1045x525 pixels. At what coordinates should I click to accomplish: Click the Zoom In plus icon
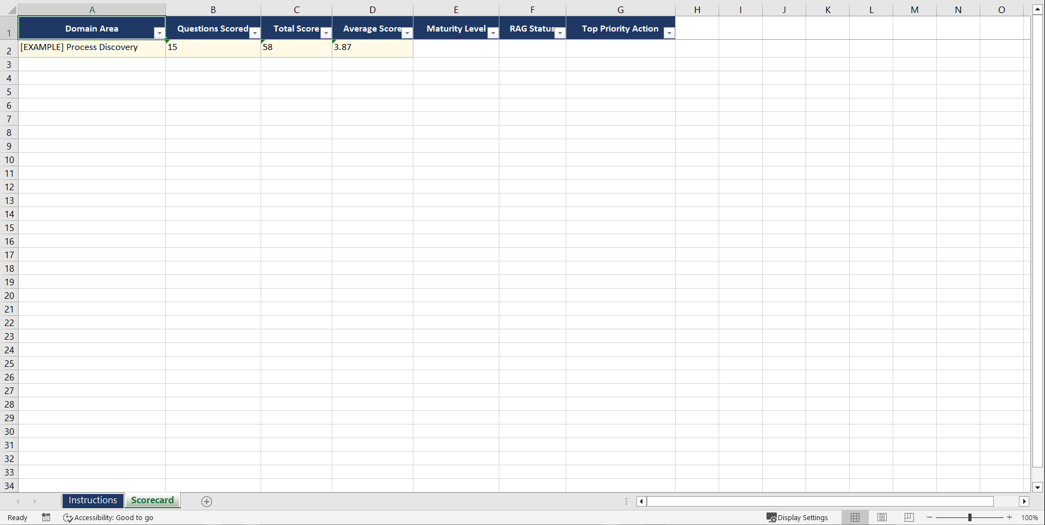pyautogui.click(x=1009, y=517)
